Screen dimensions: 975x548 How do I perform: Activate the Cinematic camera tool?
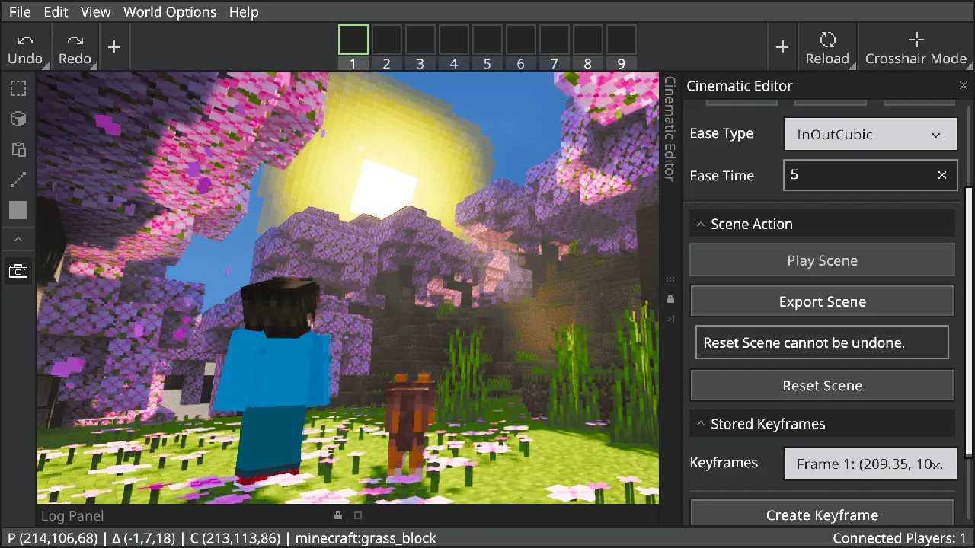click(x=18, y=270)
